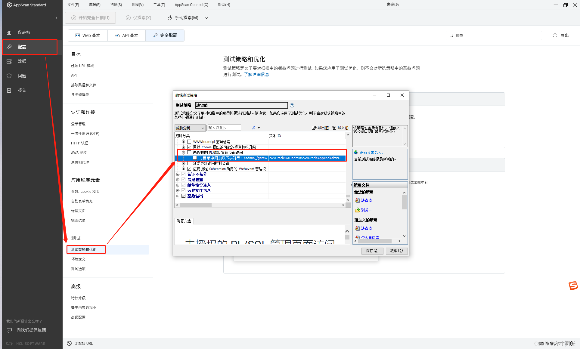This screenshot has height=349, width=580.
Task: Click the 开始完全扫描(U) button
Action: pyautogui.click(x=90, y=18)
